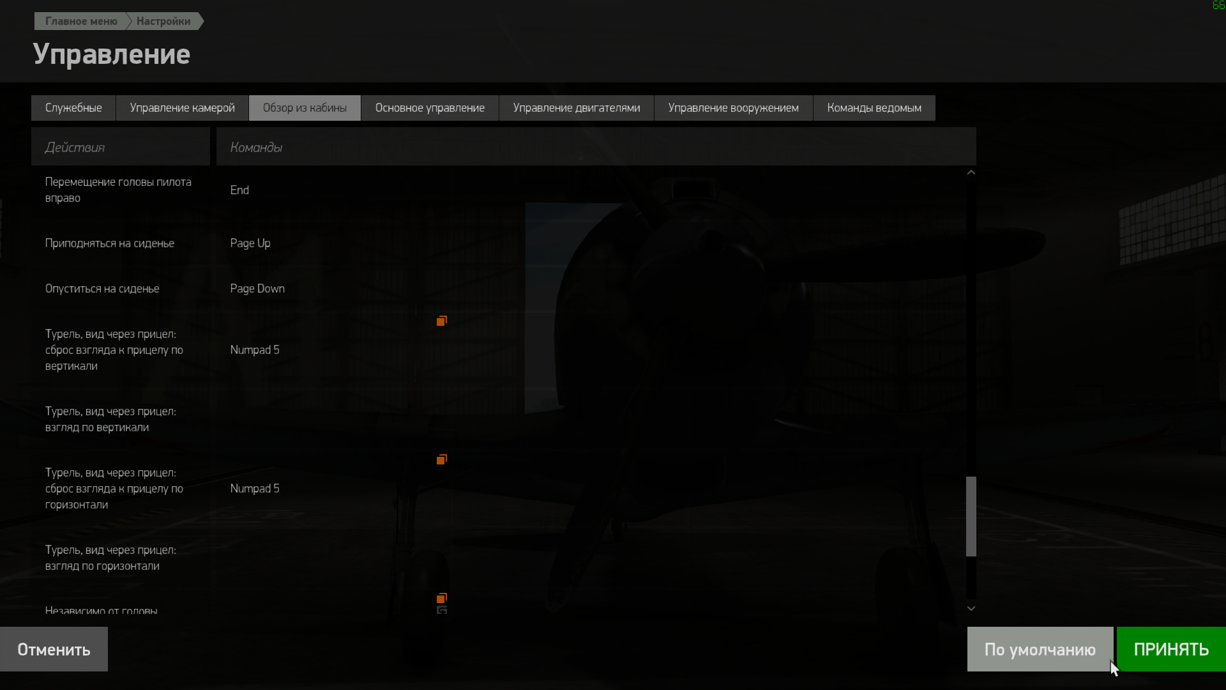The width and height of the screenshot is (1226, 690).
Task: Click the Отменить button
Action: (x=54, y=649)
